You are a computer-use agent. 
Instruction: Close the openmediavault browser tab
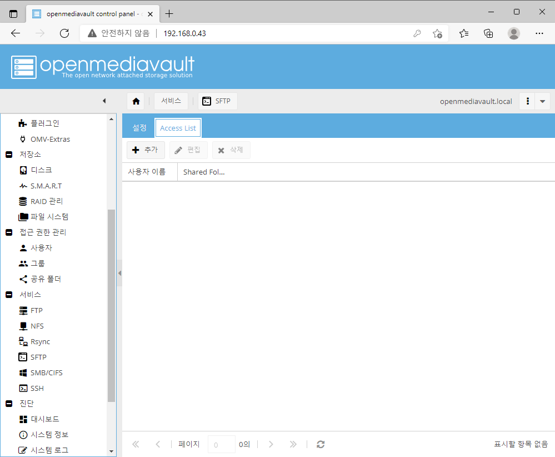click(x=150, y=14)
